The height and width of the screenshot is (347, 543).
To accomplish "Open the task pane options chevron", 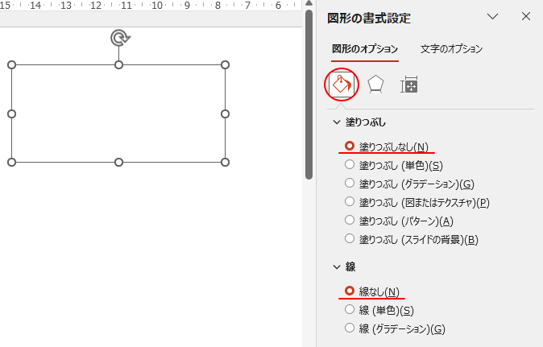I will pyautogui.click(x=492, y=16).
